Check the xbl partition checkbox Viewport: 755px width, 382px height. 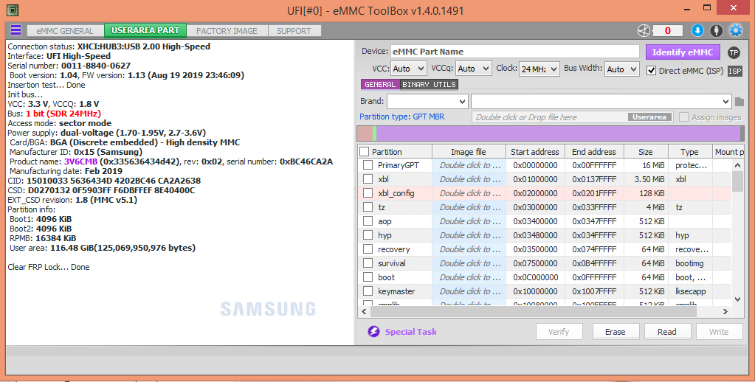368,179
